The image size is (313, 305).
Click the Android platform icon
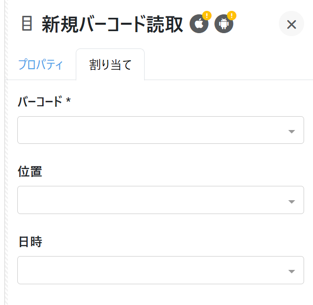click(x=223, y=25)
